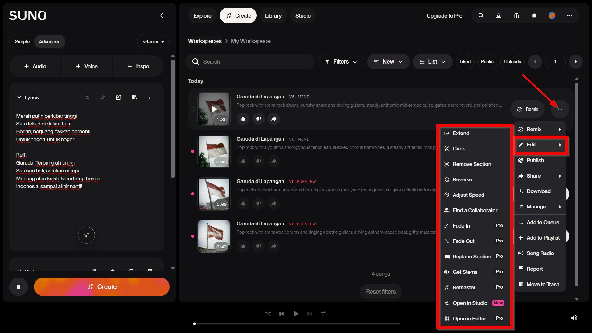Viewport: 592px width, 333px height.
Task: Open the Filters dropdown
Action: [341, 62]
